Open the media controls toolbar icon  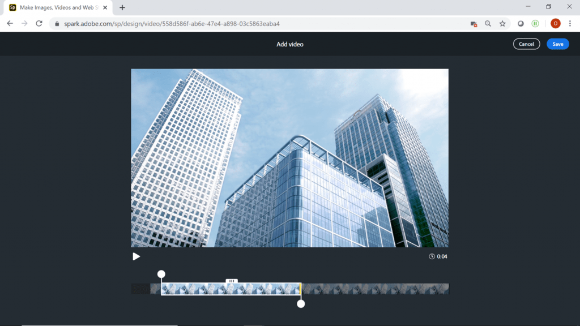474,24
